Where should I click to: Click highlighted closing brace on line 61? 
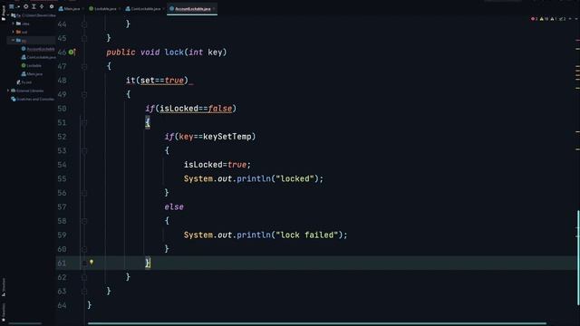tap(148, 263)
